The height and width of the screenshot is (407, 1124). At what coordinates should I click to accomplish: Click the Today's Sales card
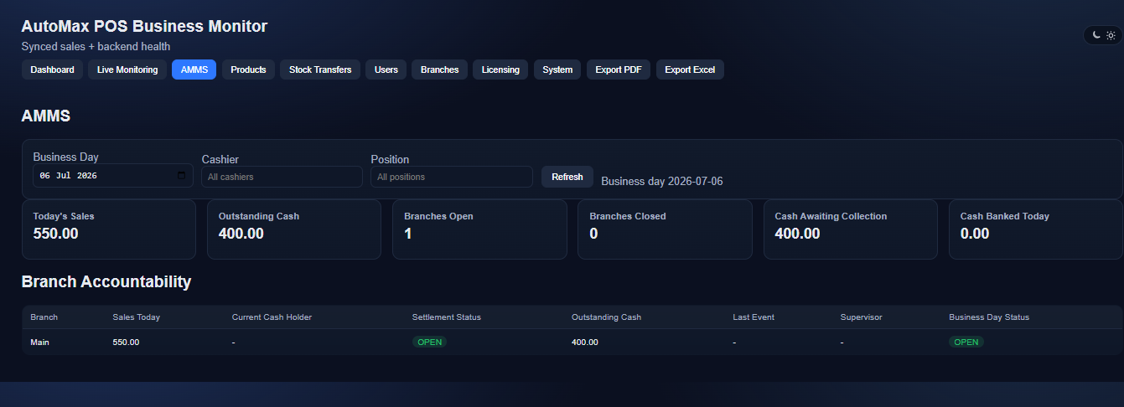coord(109,229)
